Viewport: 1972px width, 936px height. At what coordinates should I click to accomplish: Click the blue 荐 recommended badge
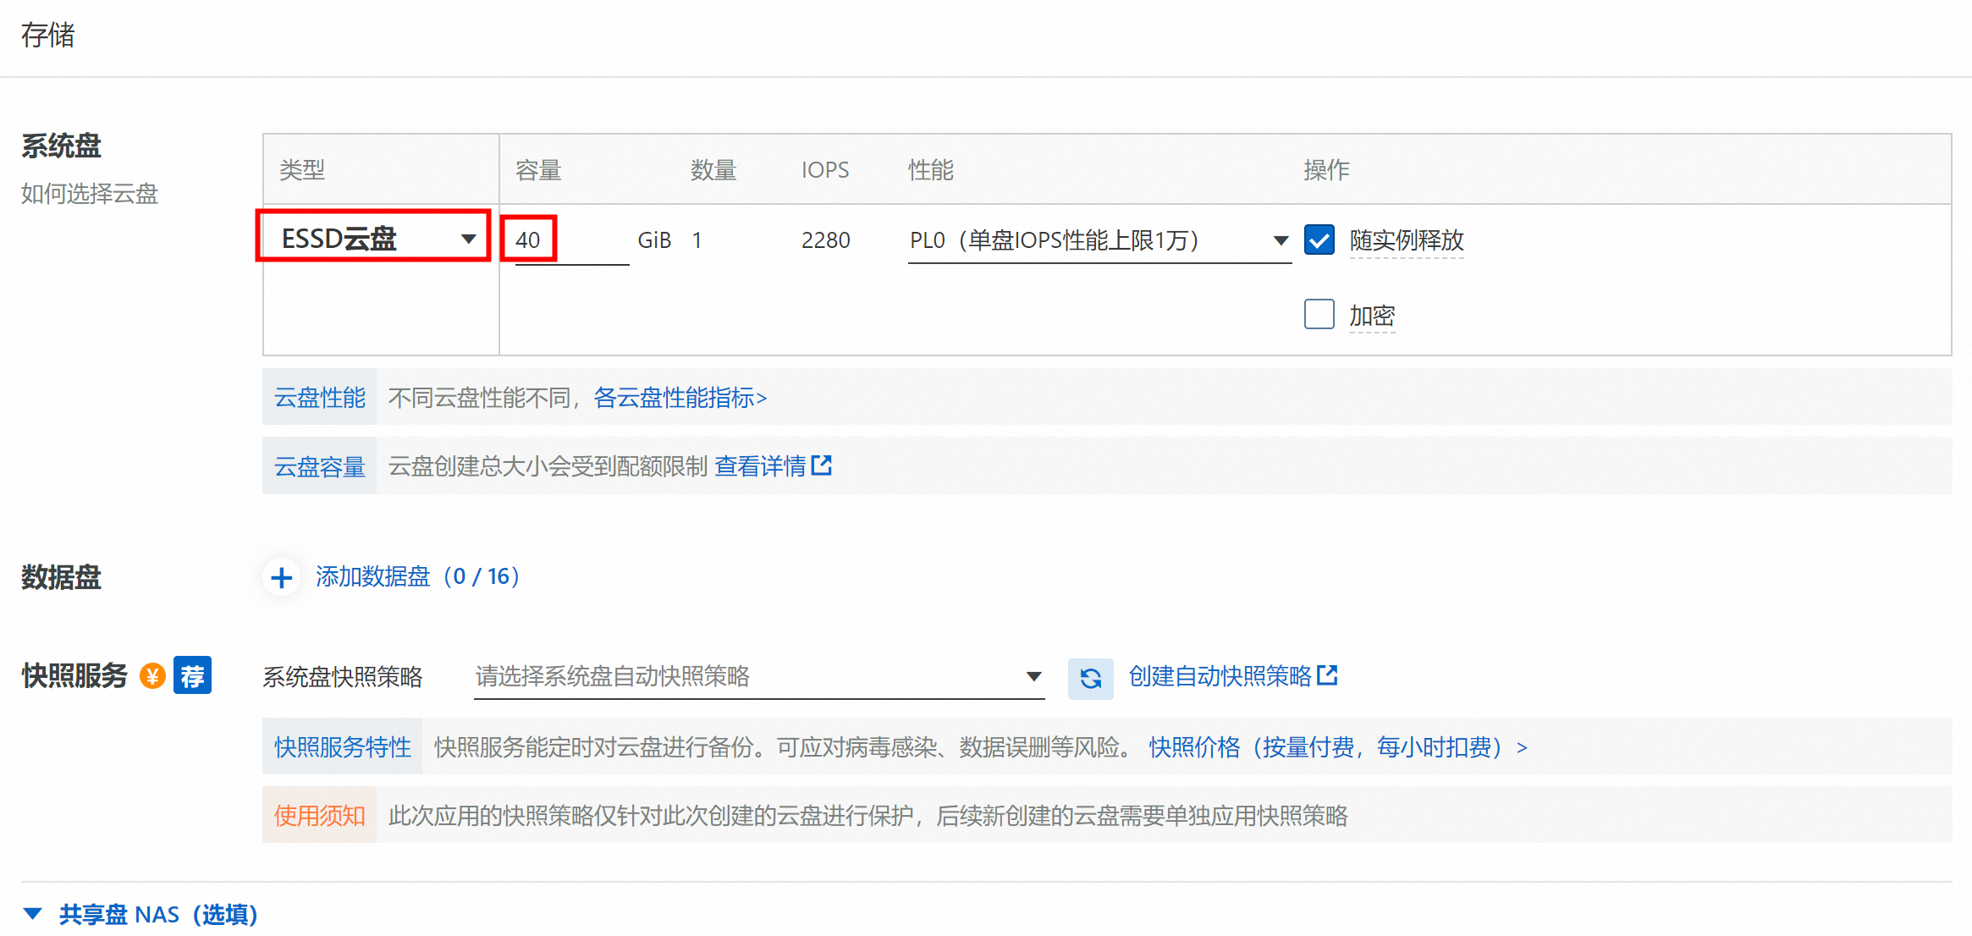click(x=192, y=676)
